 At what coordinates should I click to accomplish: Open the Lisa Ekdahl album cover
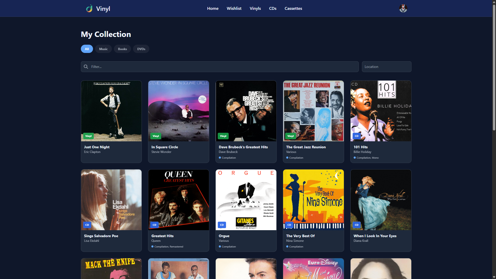[x=111, y=200]
